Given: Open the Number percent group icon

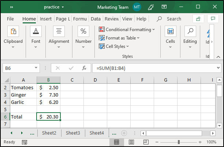Looking at the screenshot, I should 83,31.
